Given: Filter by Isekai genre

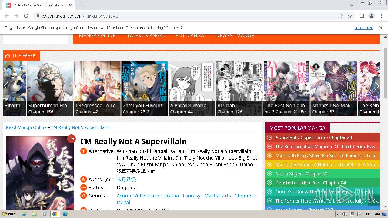Looking at the screenshot, I should click(x=123, y=203).
